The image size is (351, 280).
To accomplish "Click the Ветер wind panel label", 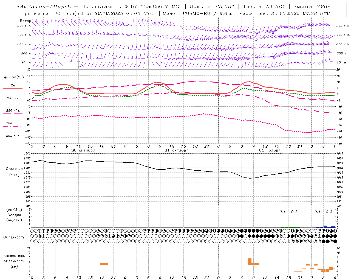I will click(25, 21).
